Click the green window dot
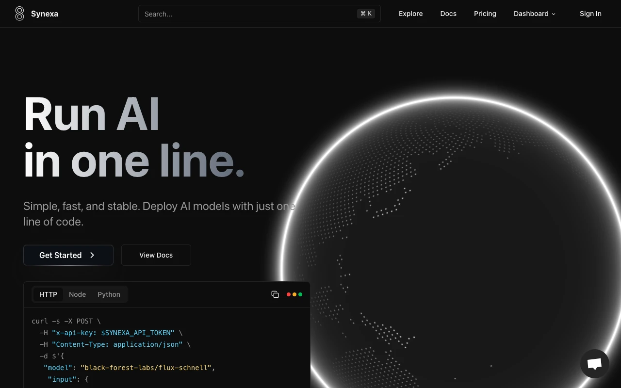 tap(301, 294)
